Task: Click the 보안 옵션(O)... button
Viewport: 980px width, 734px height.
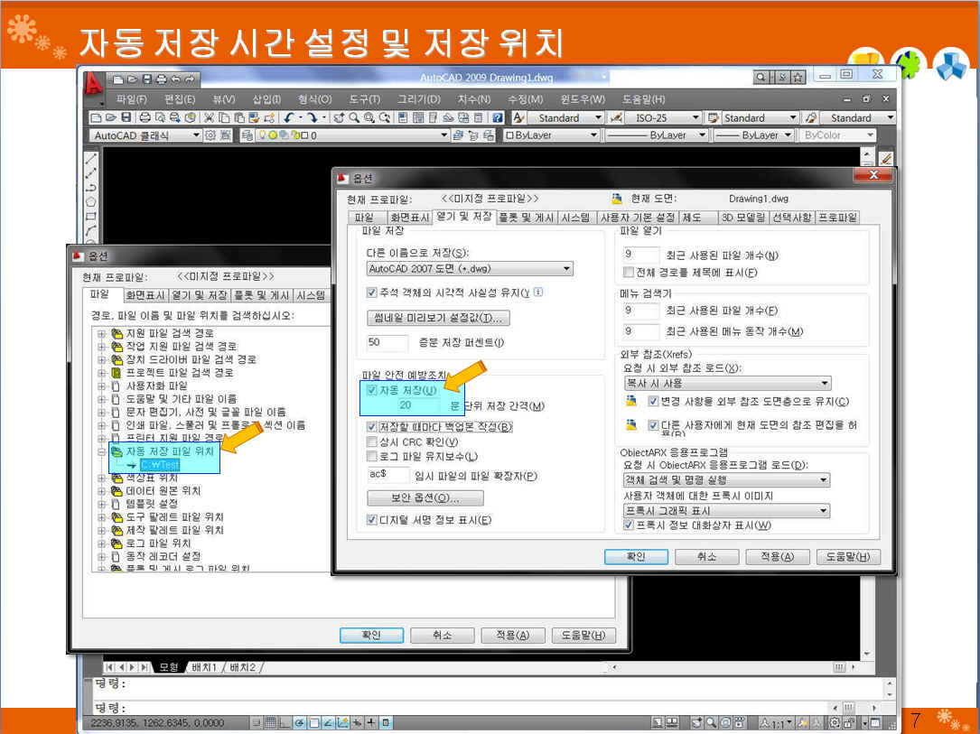Action: (x=425, y=498)
